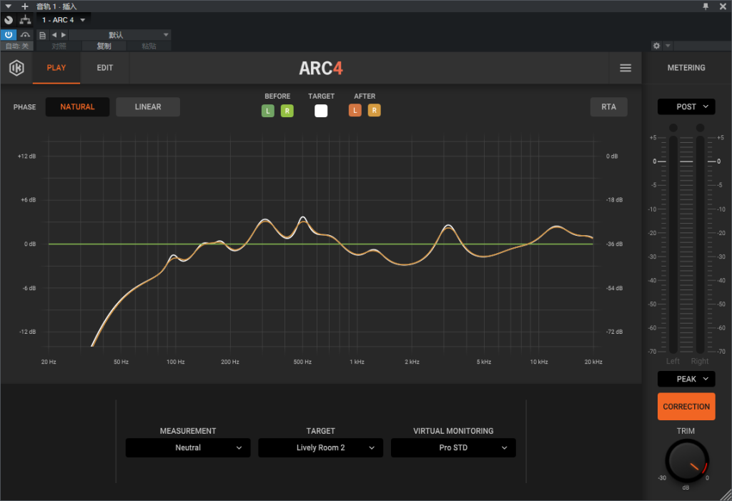Open the window menu triangle at top-left
This screenshot has width=732, height=501.
(x=8, y=6)
